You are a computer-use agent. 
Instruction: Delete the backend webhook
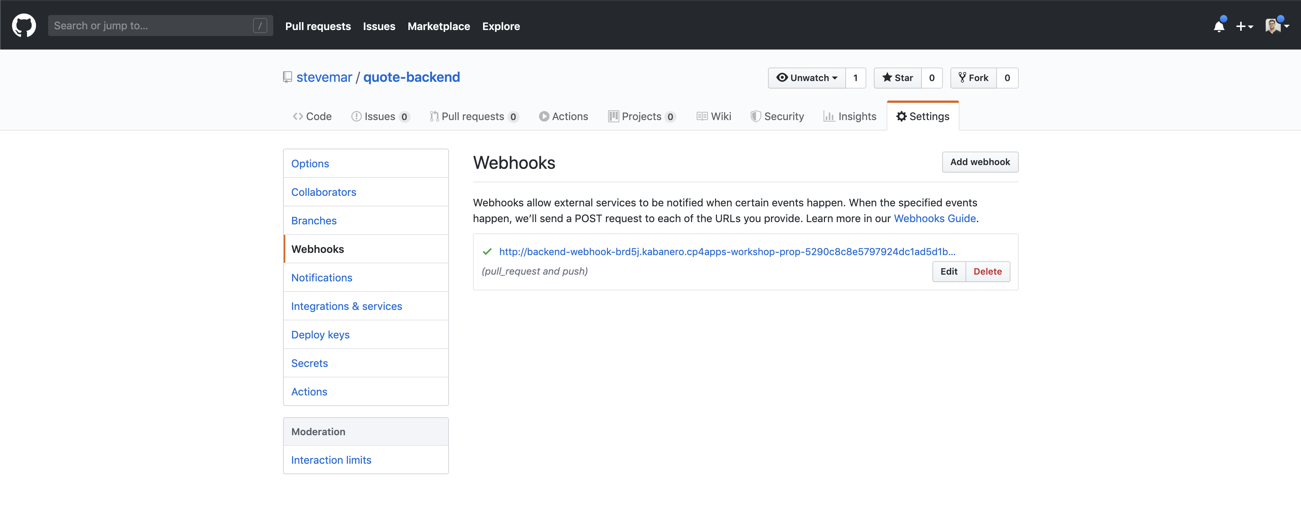987,272
